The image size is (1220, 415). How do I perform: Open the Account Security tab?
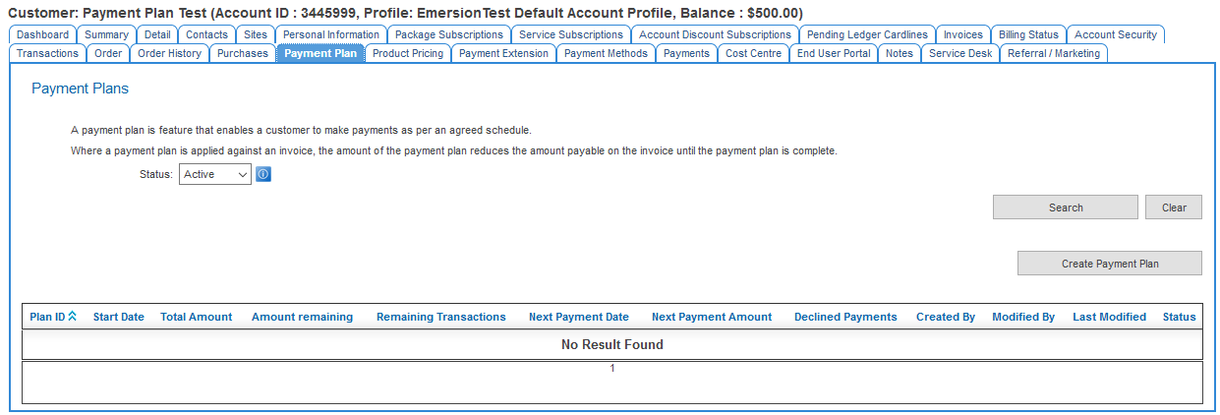[1115, 34]
